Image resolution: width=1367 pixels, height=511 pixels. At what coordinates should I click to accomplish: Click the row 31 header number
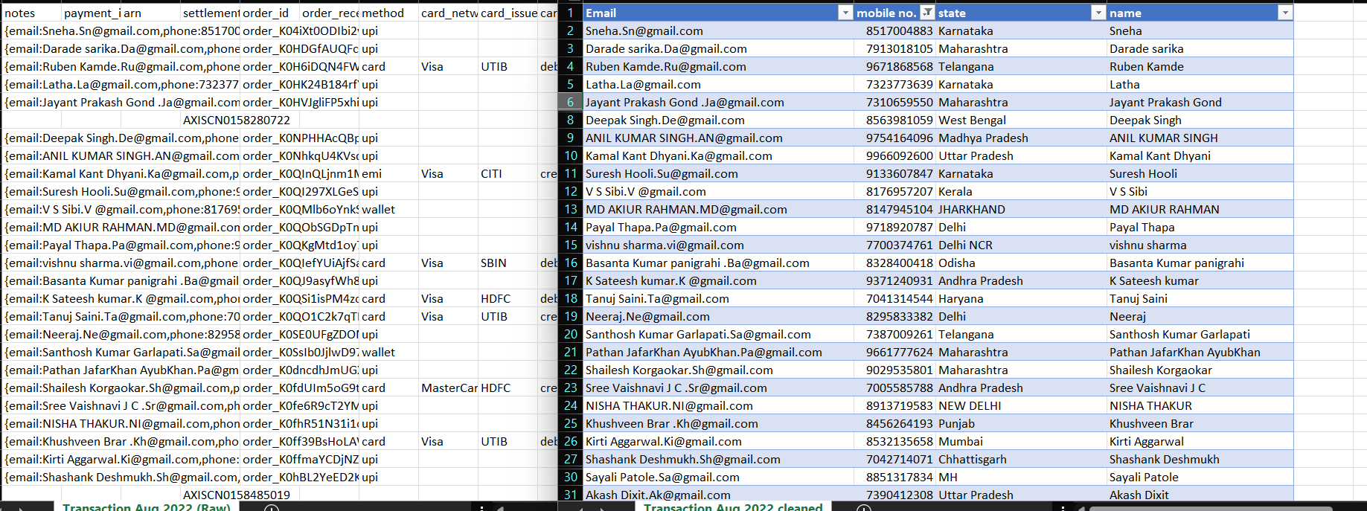[570, 495]
